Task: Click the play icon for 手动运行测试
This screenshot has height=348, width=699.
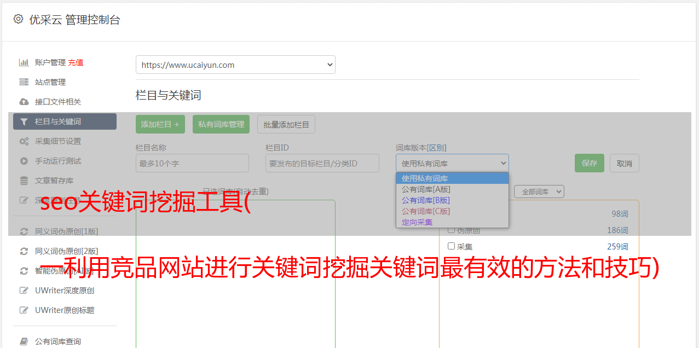Action: pyautogui.click(x=24, y=161)
